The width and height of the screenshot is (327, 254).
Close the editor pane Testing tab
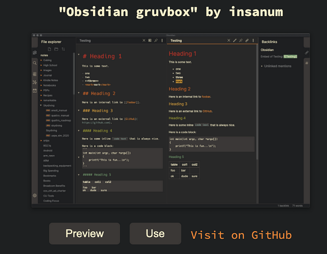144,40
